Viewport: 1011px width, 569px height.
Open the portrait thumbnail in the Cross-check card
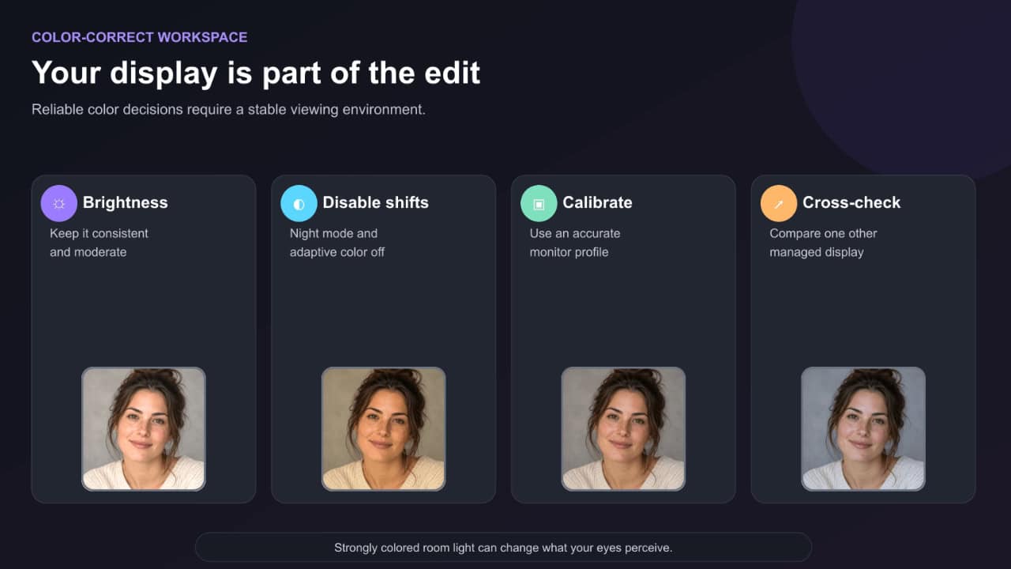pyautogui.click(x=863, y=428)
